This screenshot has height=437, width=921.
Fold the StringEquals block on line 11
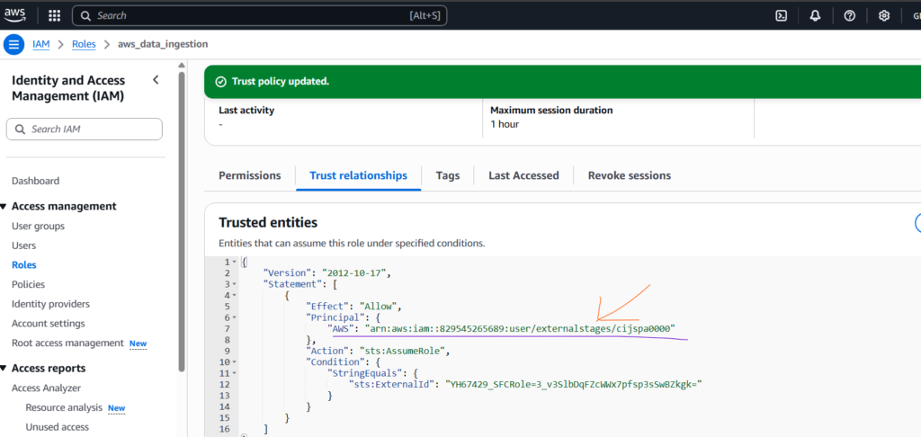point(235,373)
